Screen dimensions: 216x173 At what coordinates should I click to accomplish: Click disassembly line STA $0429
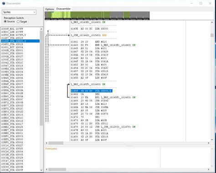point(89,51)
